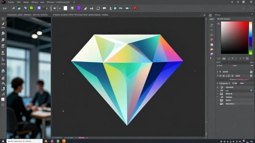Click the white square swatch in top toolbar
This screenshot has width=255, height=143.
point(65,8)
